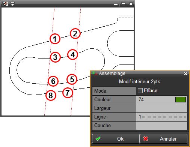Select point marker number 2
The width and height of the screenshot is (190, 147).
pos(75,33)
